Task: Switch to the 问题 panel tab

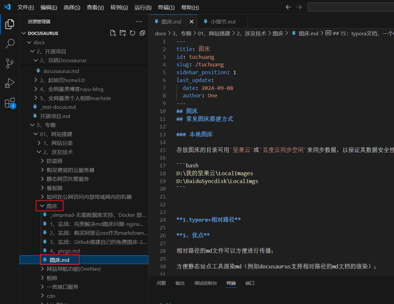Action: coord(161,283)
